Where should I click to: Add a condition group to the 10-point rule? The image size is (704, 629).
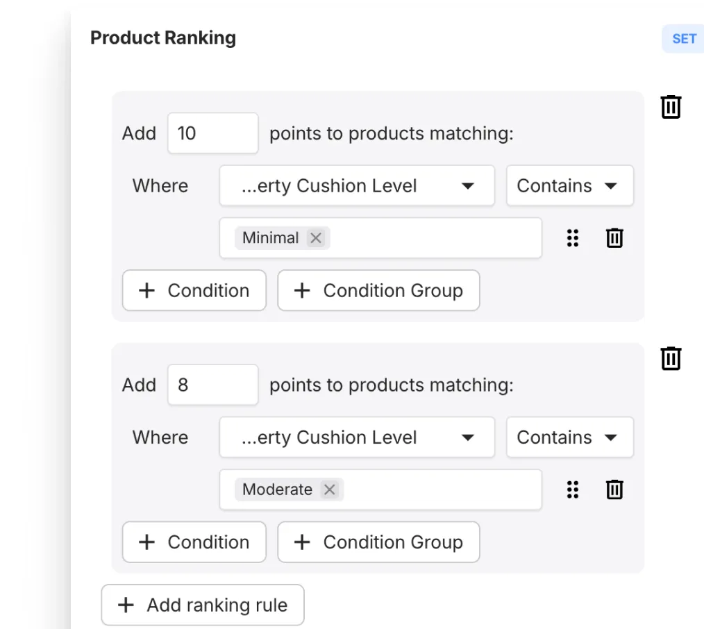tap(378, 290)
